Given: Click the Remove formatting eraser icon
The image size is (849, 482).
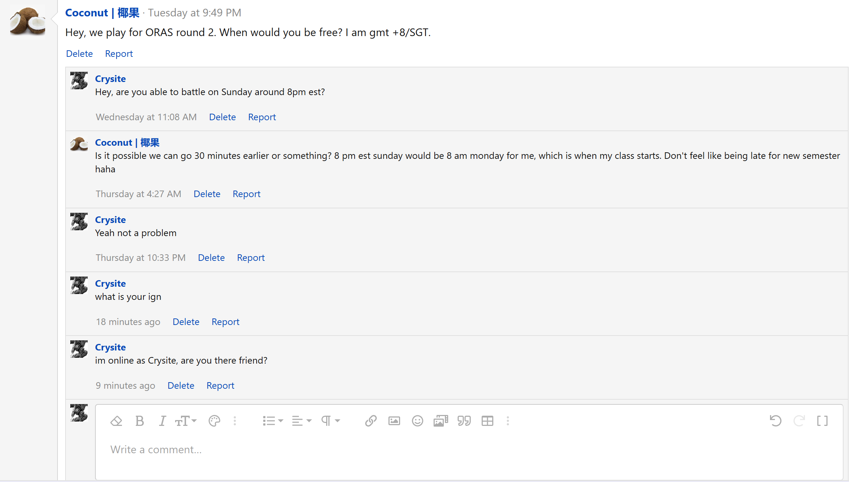Looking at the screenshot, I should 116,421.
